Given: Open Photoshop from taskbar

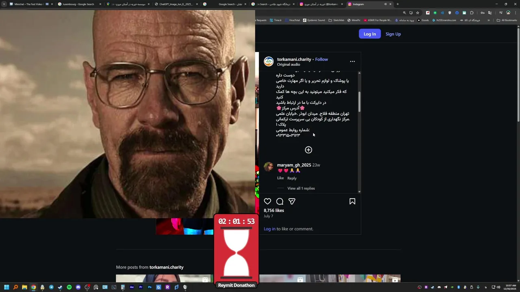Looking at the screenshot, I should (149, 287).
